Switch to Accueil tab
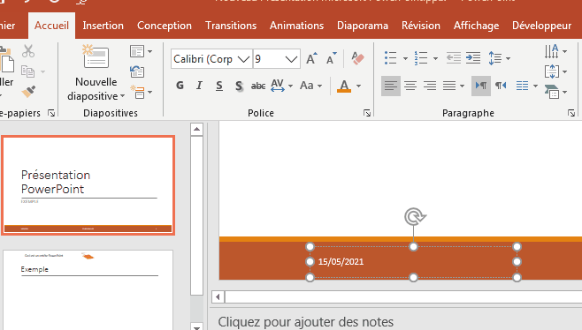This screenshot has height=330, width=582. click(51, 26)
